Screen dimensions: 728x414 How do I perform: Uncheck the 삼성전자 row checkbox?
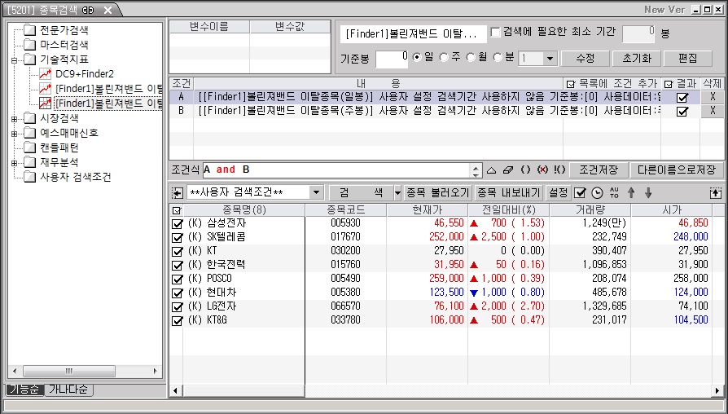coord(178,223)
